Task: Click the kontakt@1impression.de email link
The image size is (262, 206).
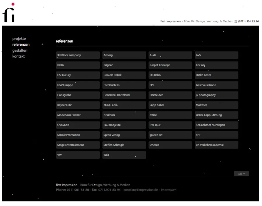Action: pyautogui.click(x=141, y=190)
